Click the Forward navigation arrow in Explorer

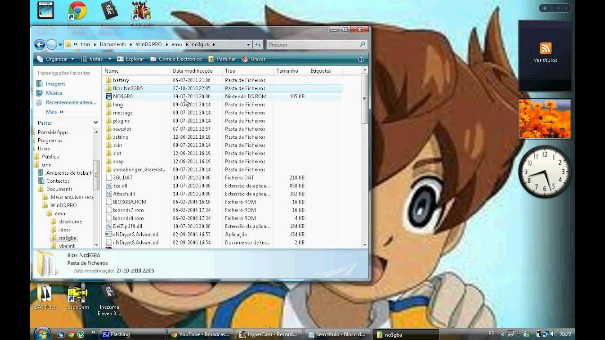click(52, 44)
